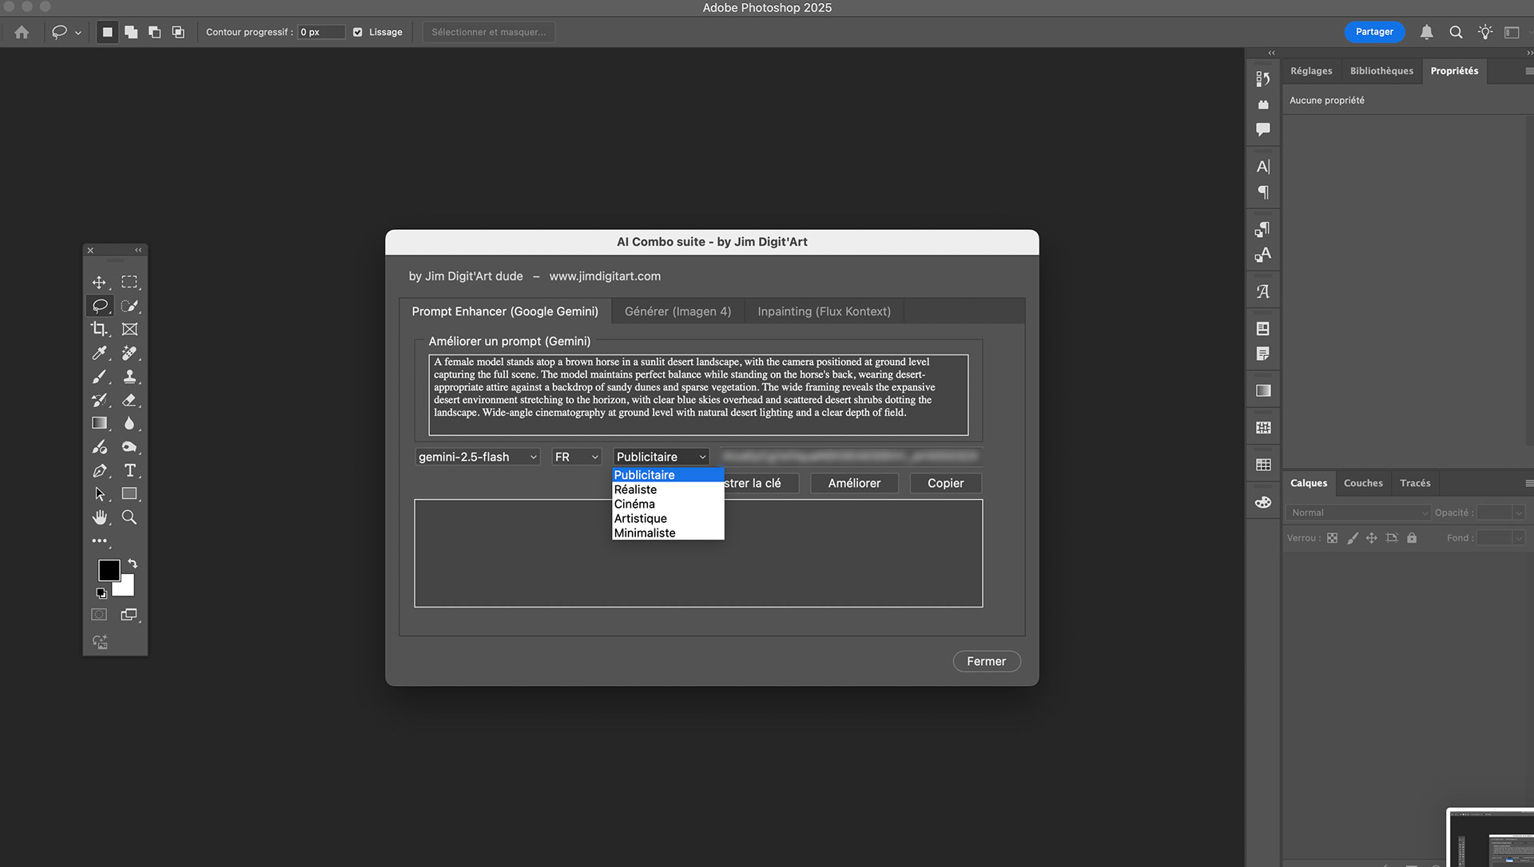Open the gemini-2.5-flash model dropdown
The width and height of the screenshot is (1534, 867).
478,457
